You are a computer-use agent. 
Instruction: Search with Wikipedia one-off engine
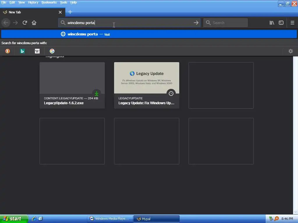37,51
